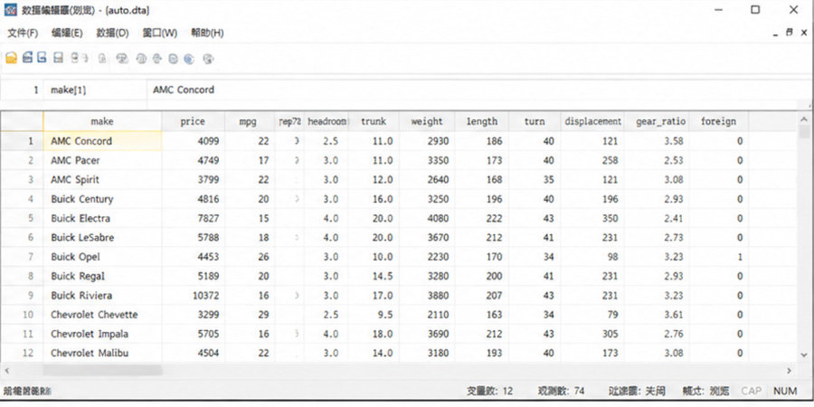The width and height of the screenshot is (814, 407).
Task: Click the NUM indicator in status bar
Action: (785, 391)
